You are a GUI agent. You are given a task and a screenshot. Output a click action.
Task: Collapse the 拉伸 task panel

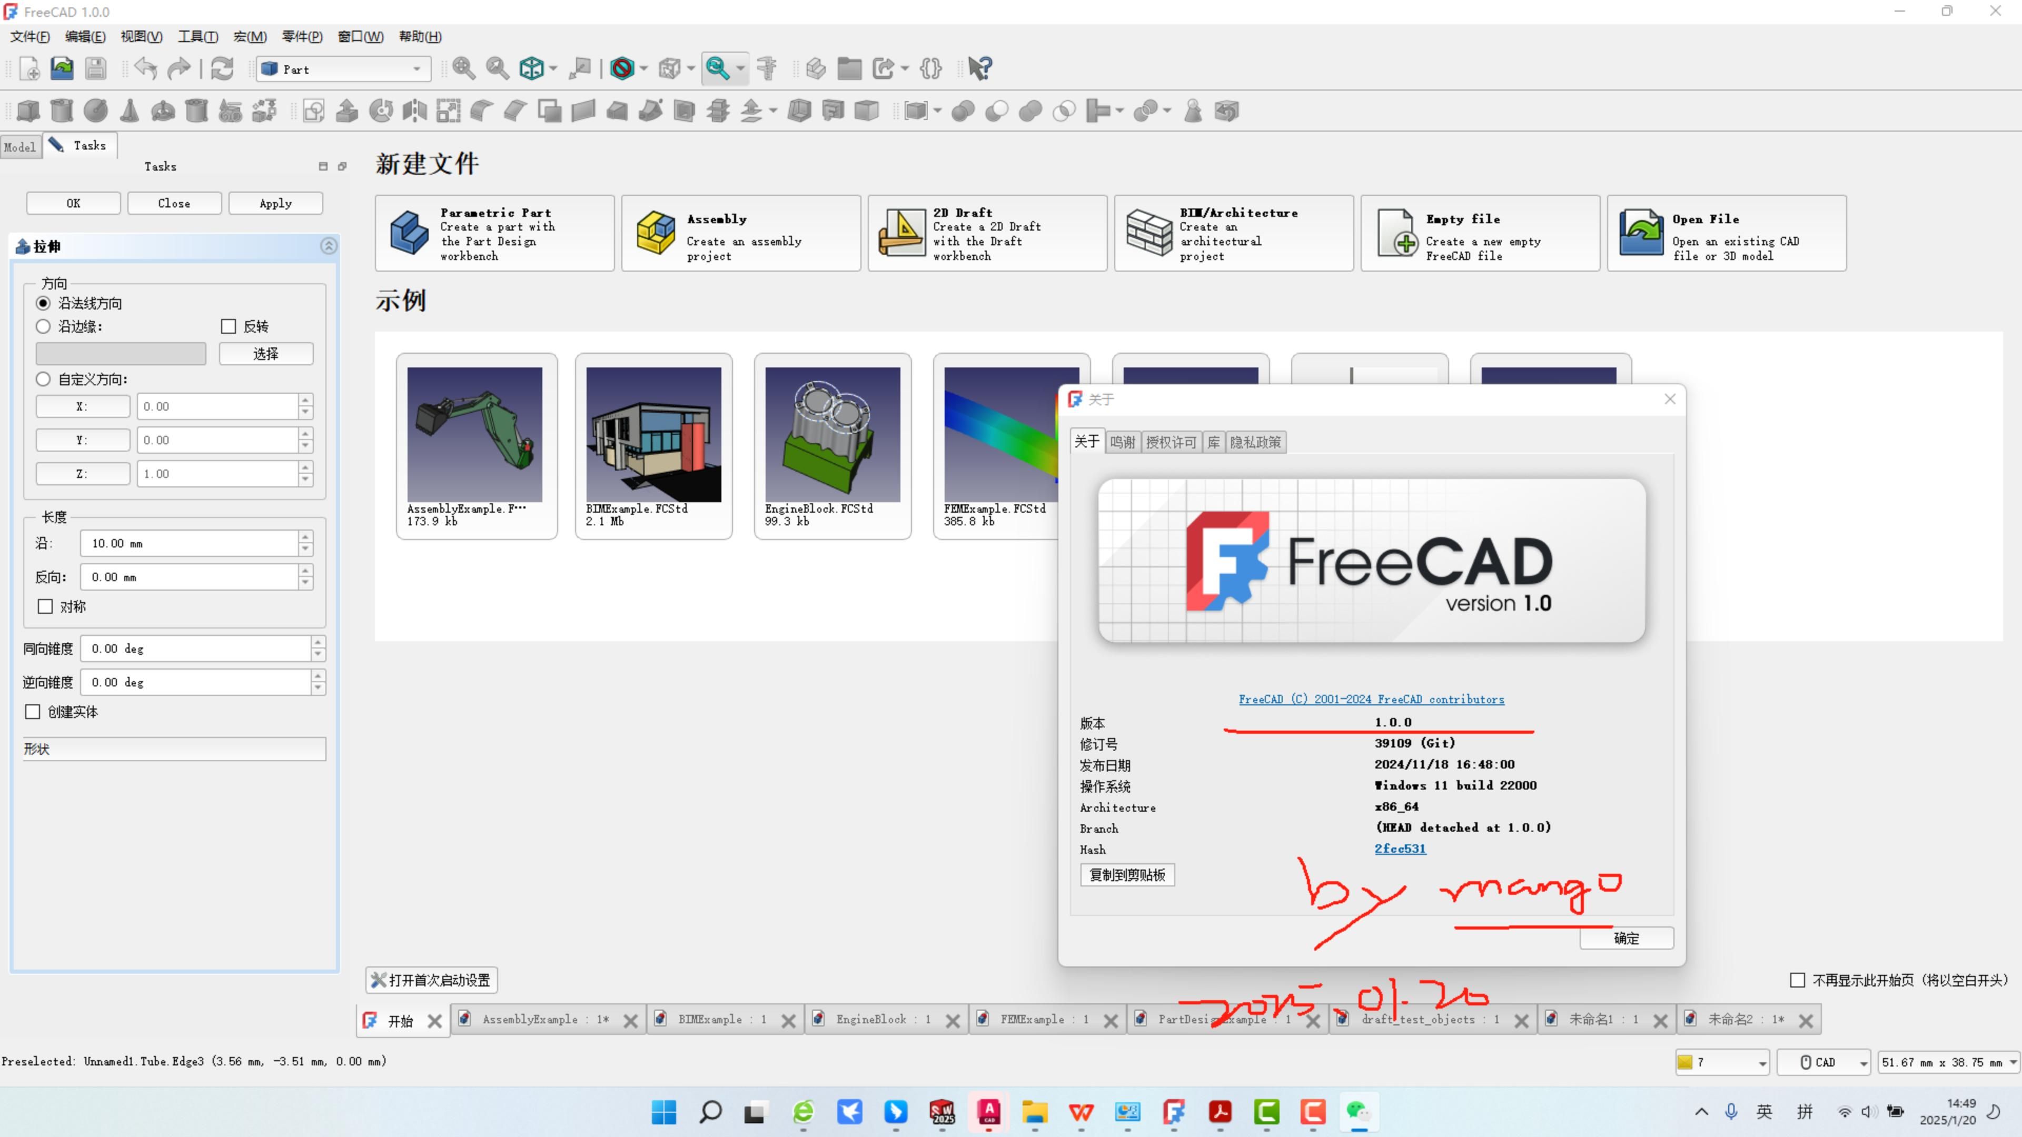tap(328, 246)
